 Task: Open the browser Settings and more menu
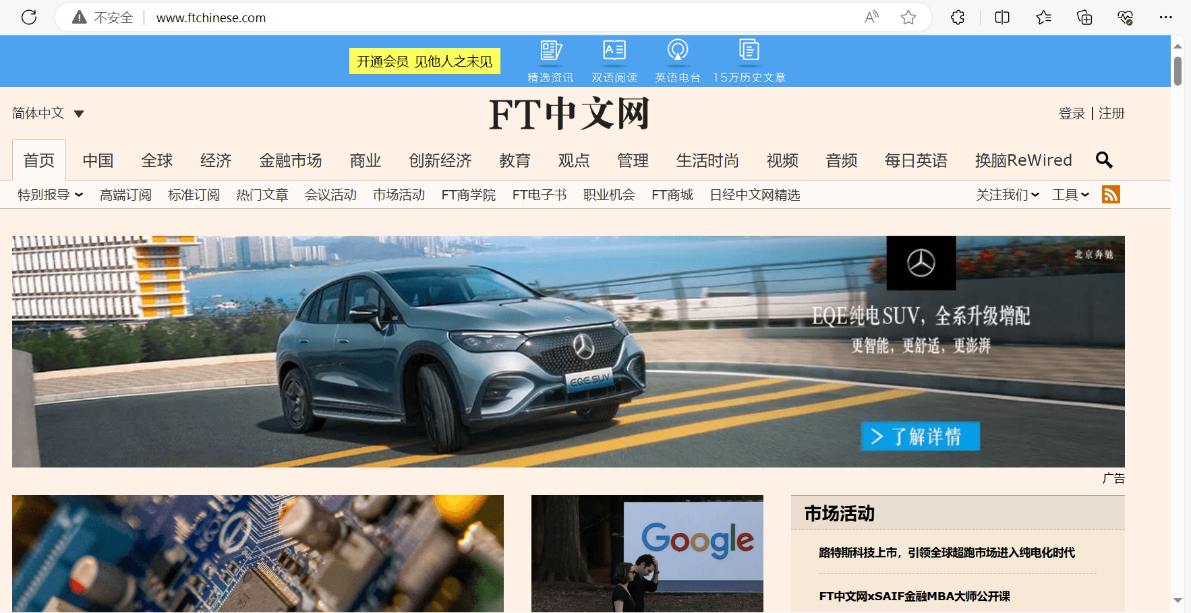click(x=1165, y=18)
